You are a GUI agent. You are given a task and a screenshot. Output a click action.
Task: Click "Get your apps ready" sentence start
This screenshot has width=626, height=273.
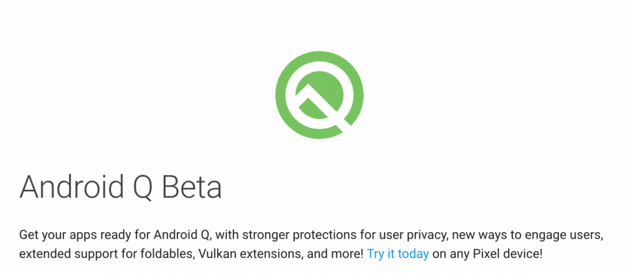click(65, 235)
